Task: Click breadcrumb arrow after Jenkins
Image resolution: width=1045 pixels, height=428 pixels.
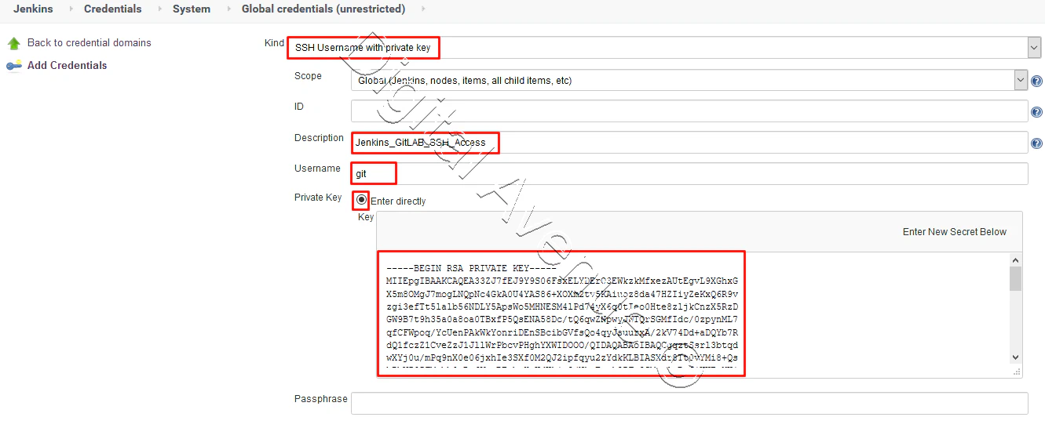Action: click(69, 9)
